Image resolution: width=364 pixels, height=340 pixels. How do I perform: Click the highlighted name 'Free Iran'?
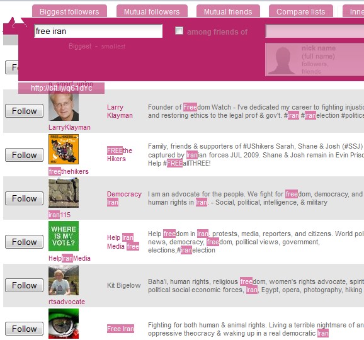[120, 329]
